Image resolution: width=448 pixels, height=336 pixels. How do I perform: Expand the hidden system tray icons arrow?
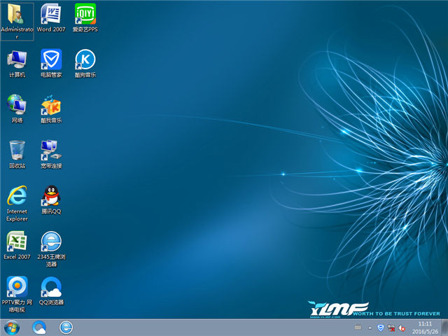point(370,327)
